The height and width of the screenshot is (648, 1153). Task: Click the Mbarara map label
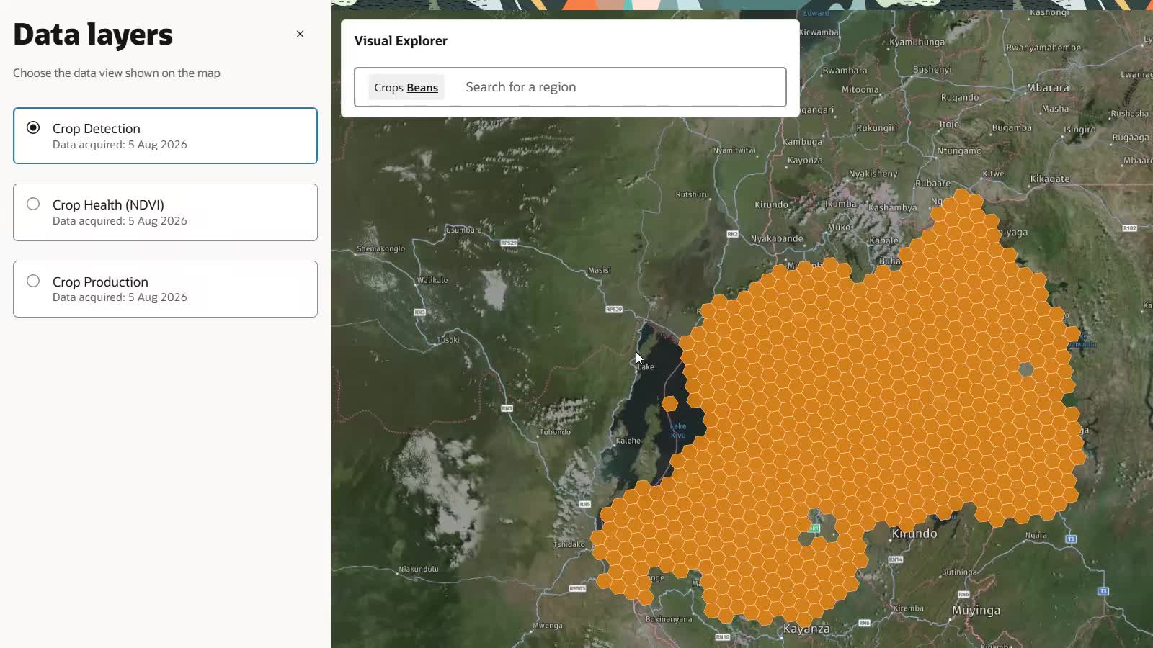(x=1048, y=88)
